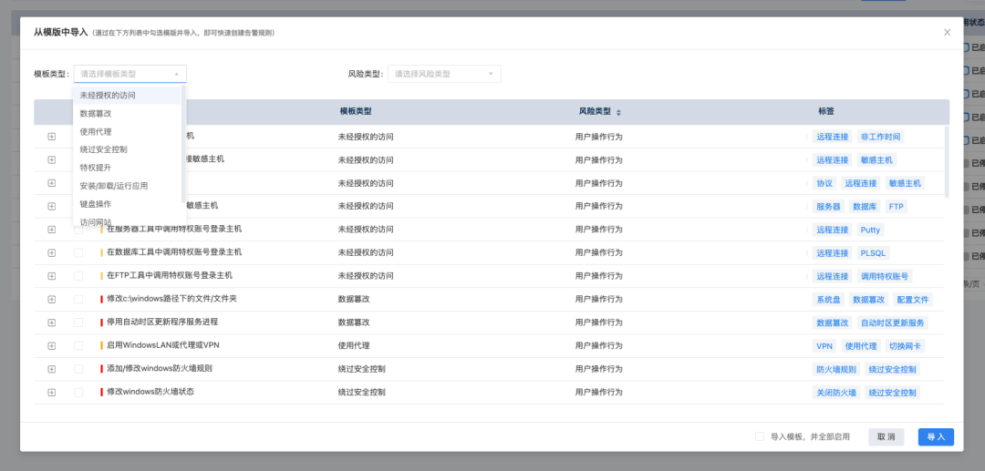Select 特权提升 in the dropdown list
Image resolution: width=985 pixels, height=471 pixels.
[96, 168]
